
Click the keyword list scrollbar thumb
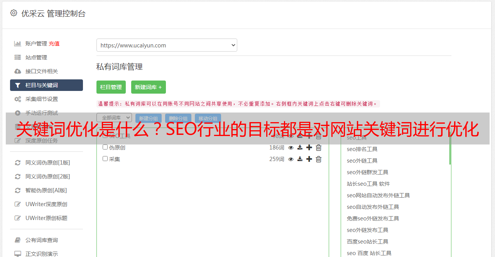[450, 148]
